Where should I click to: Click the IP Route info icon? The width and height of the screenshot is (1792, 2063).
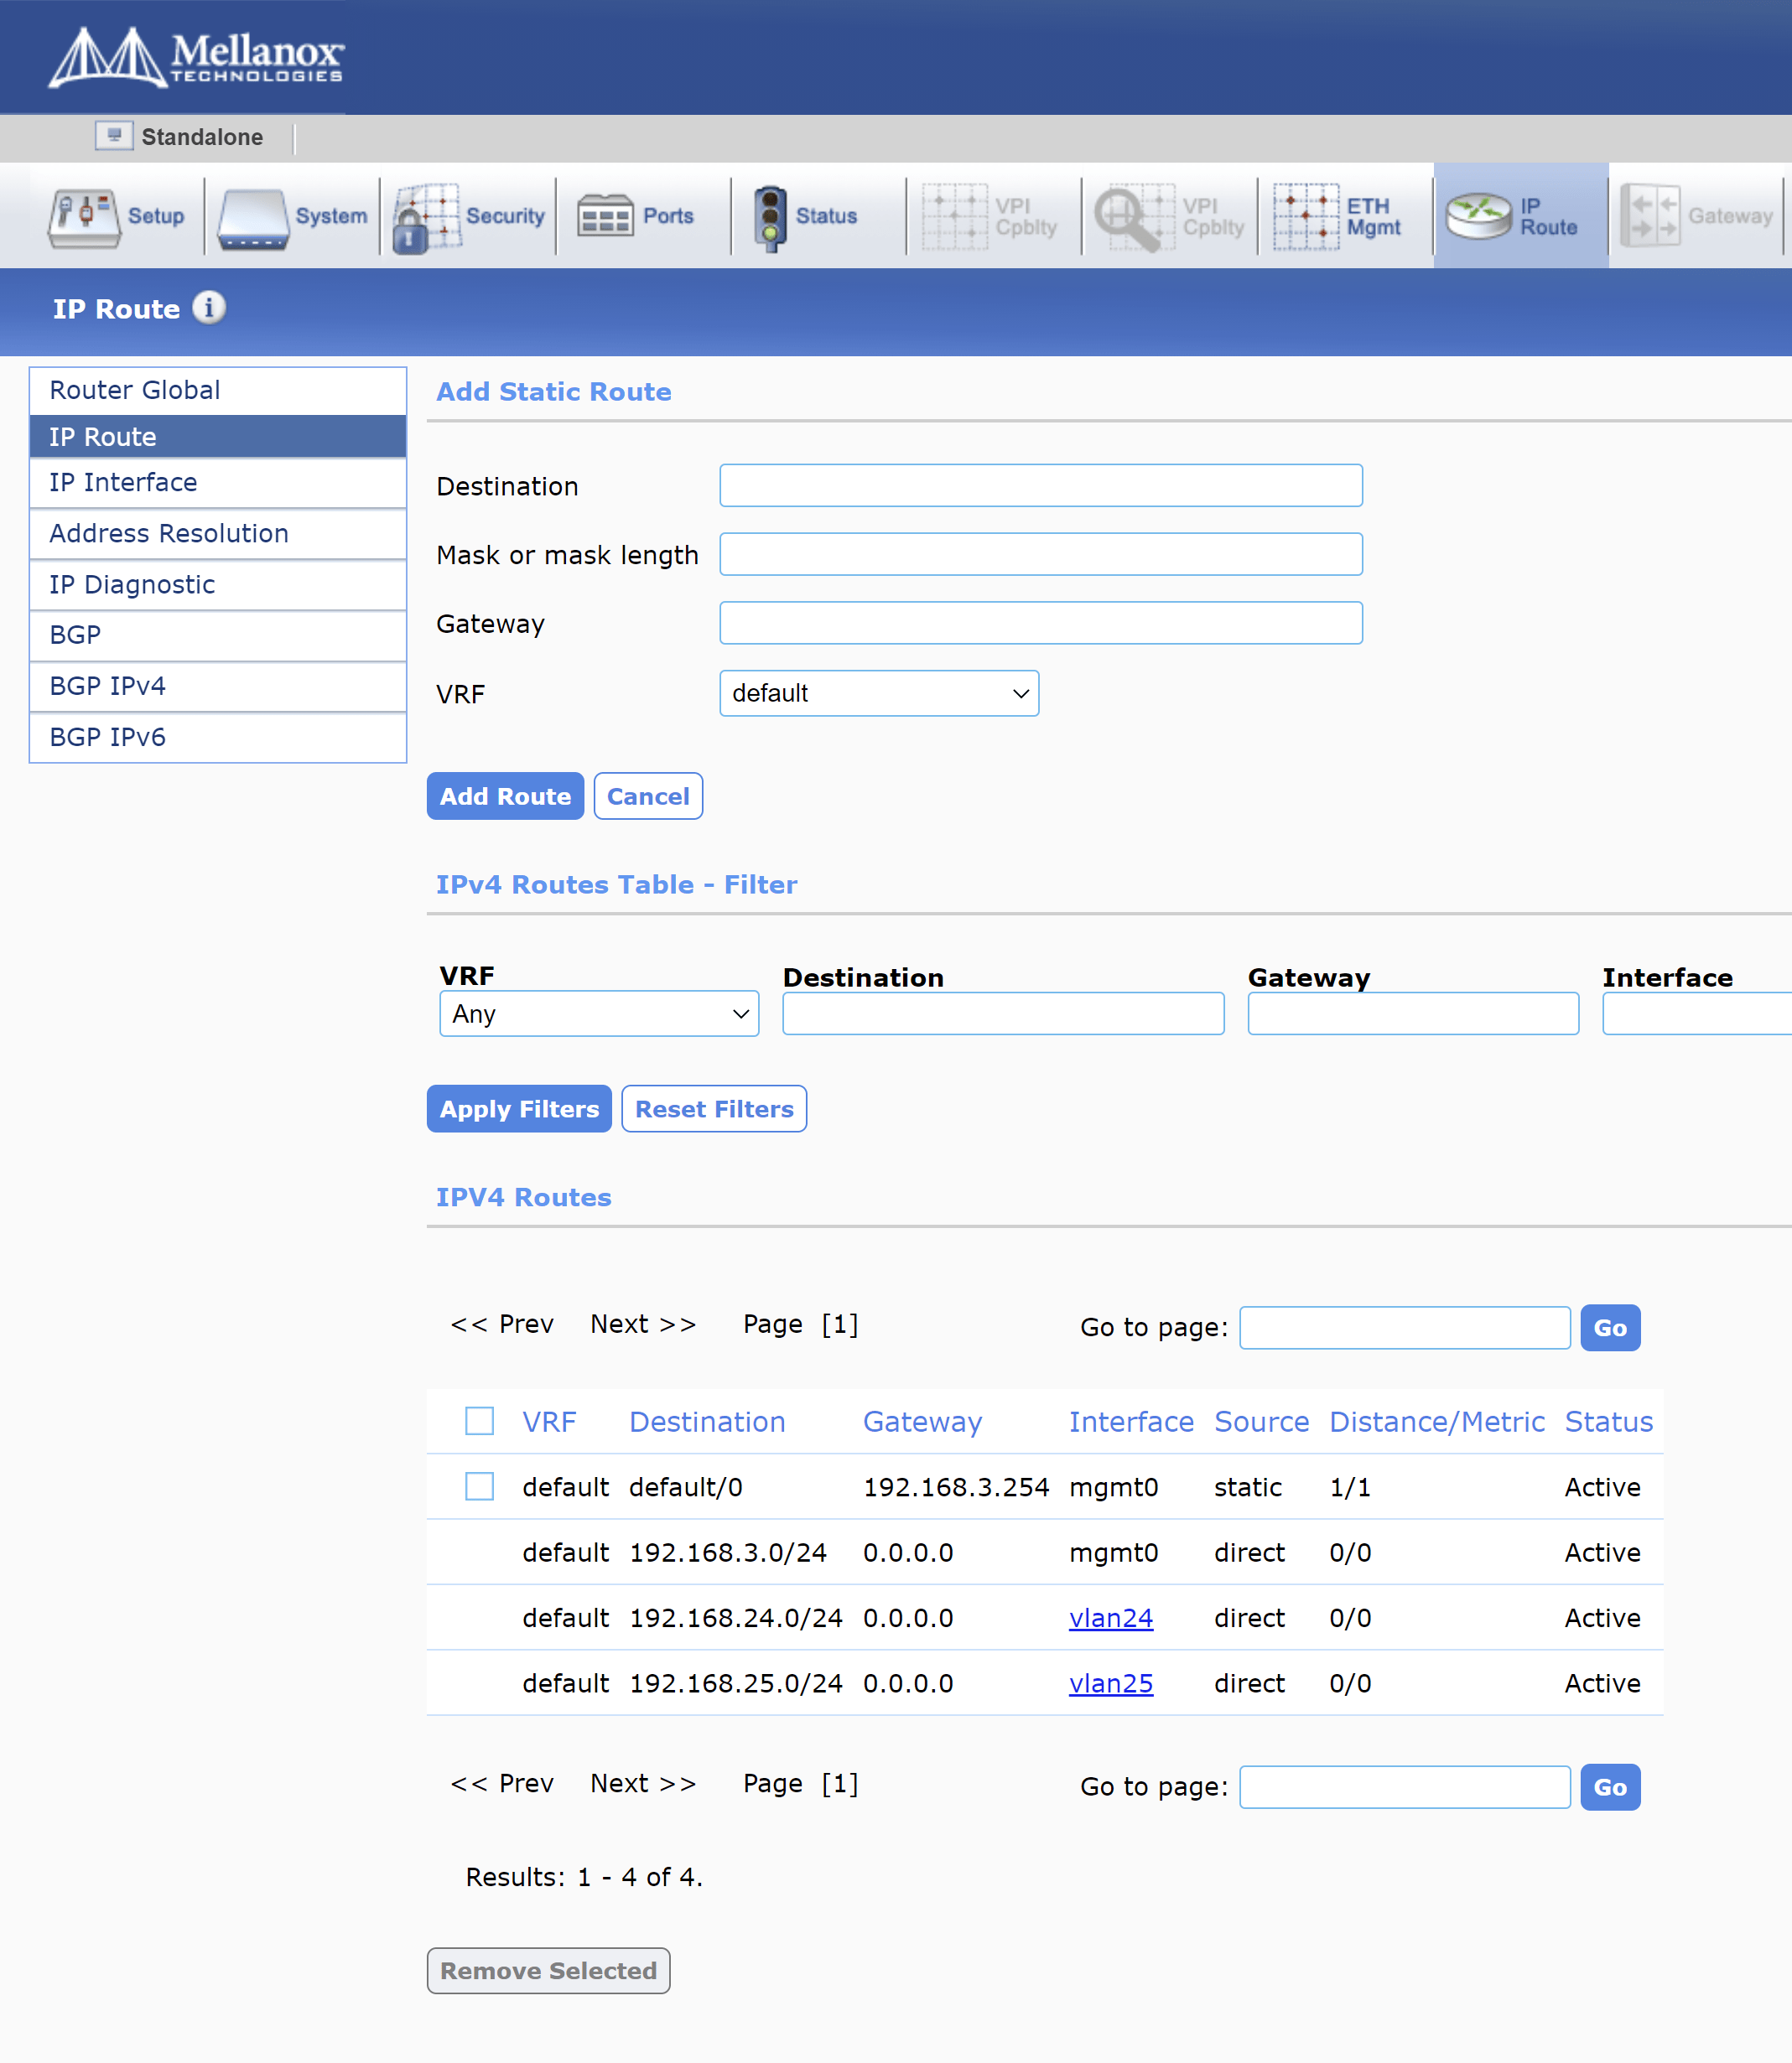(x=209, y=308)
